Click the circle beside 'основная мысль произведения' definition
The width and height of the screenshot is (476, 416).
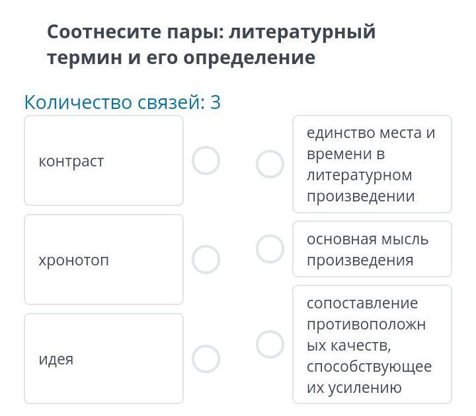click(270, 249)
